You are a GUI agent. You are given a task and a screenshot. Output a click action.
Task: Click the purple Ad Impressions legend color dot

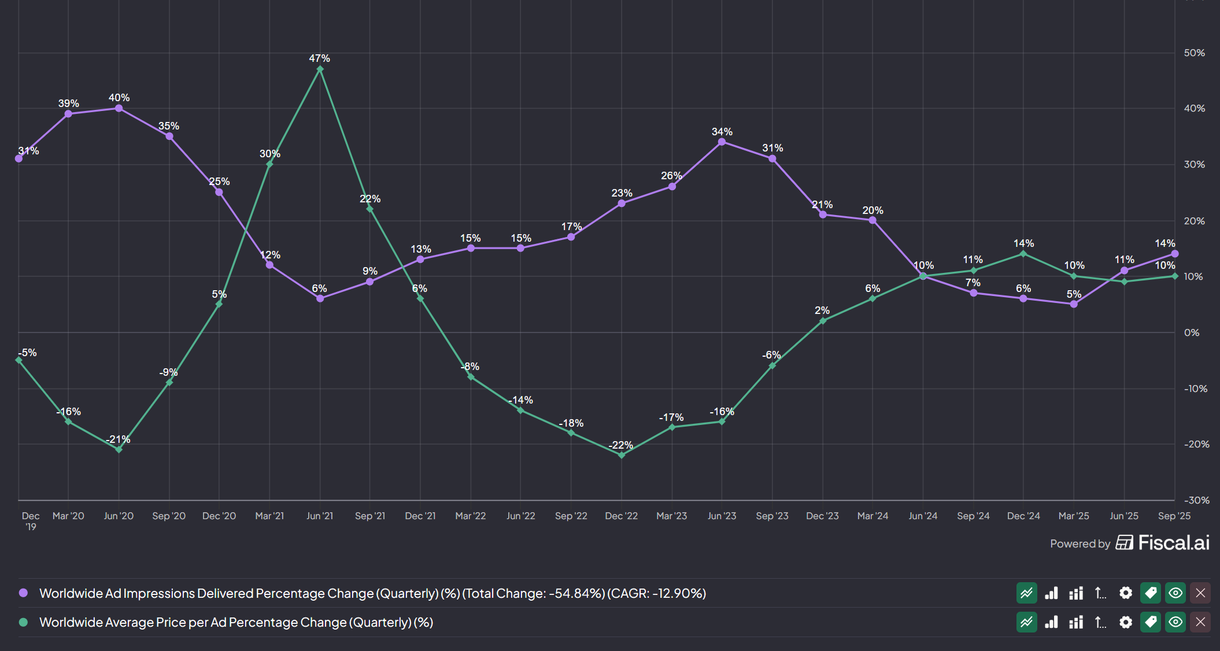[23, 593]
